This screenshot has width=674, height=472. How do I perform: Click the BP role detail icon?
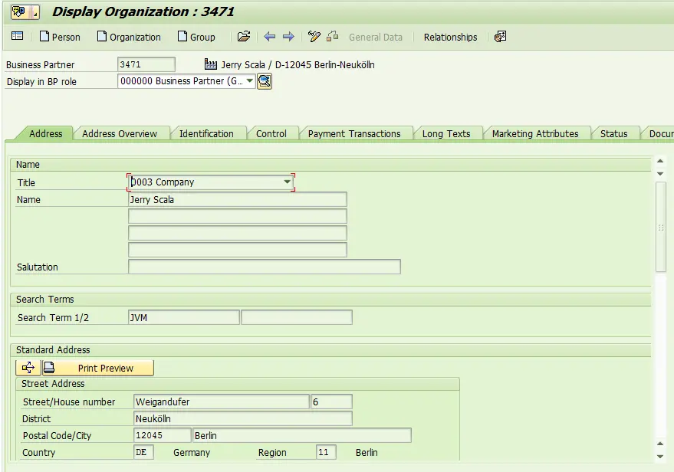(x=265, y=81)
